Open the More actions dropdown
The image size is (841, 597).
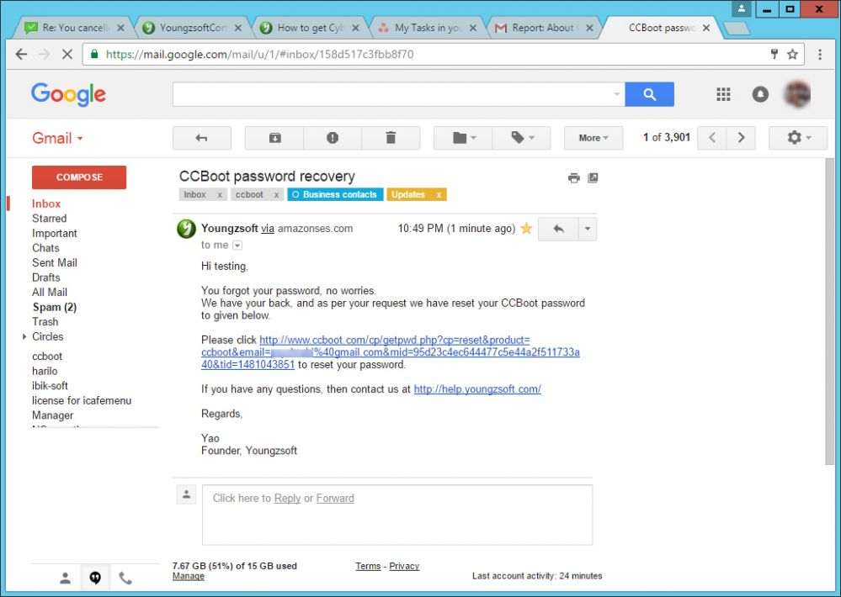pos(593,138)
